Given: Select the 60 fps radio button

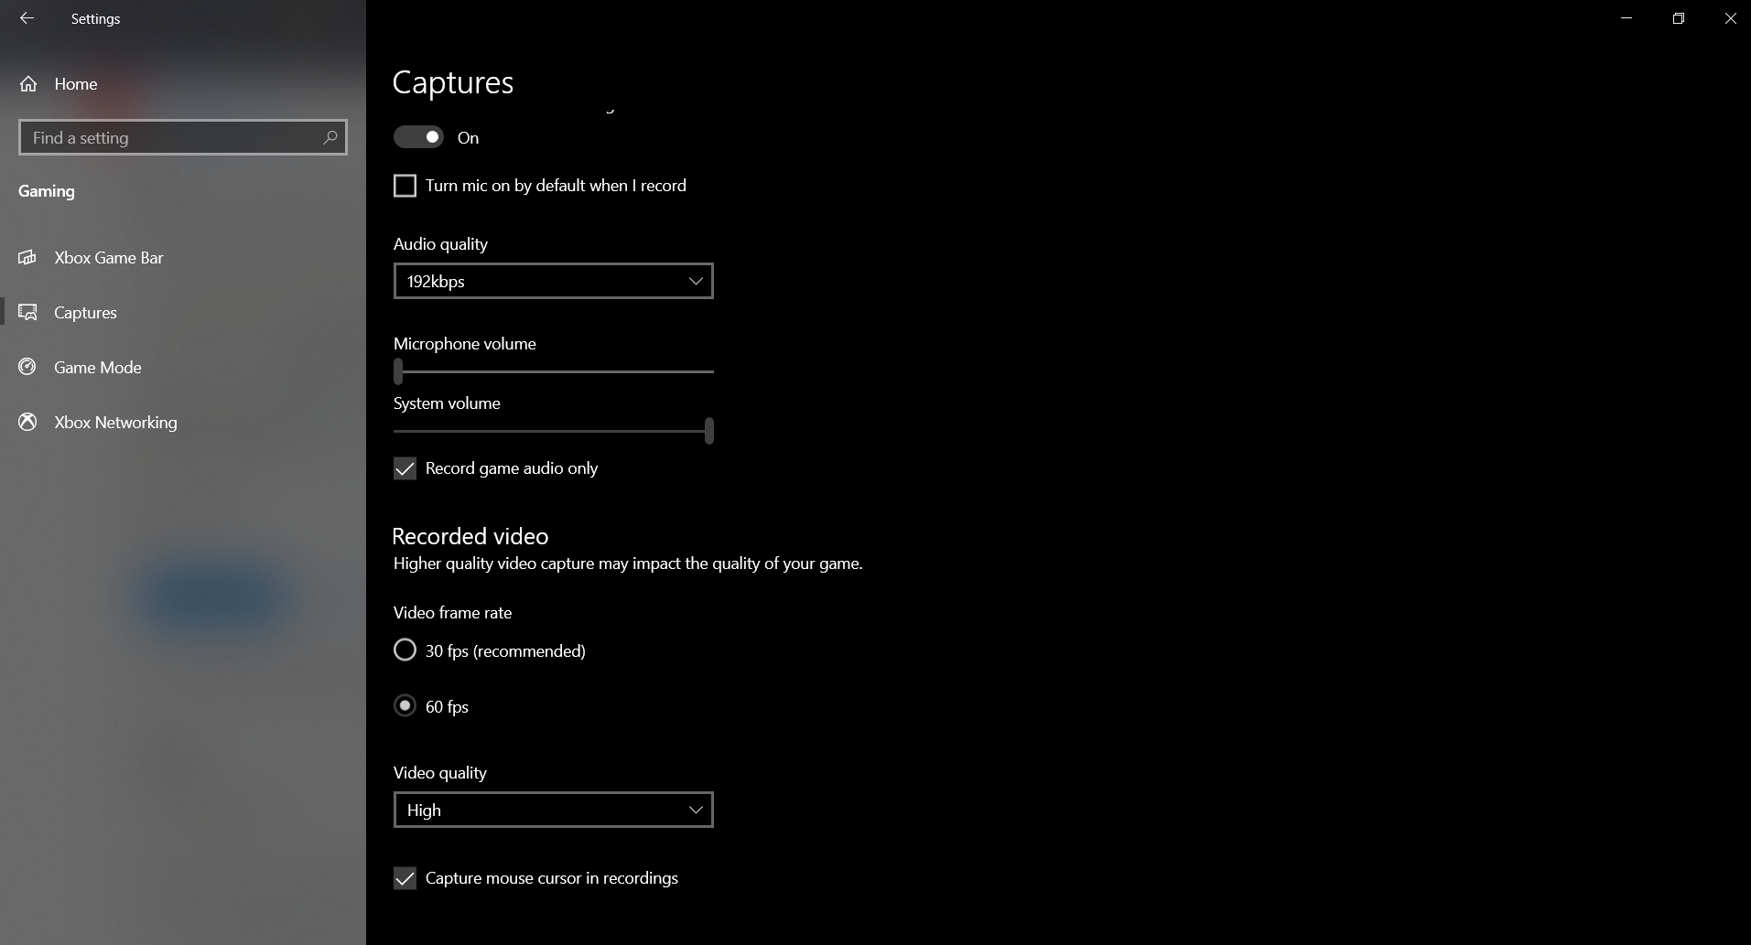Looking at the screenshot, I should [x=405, y=706].
